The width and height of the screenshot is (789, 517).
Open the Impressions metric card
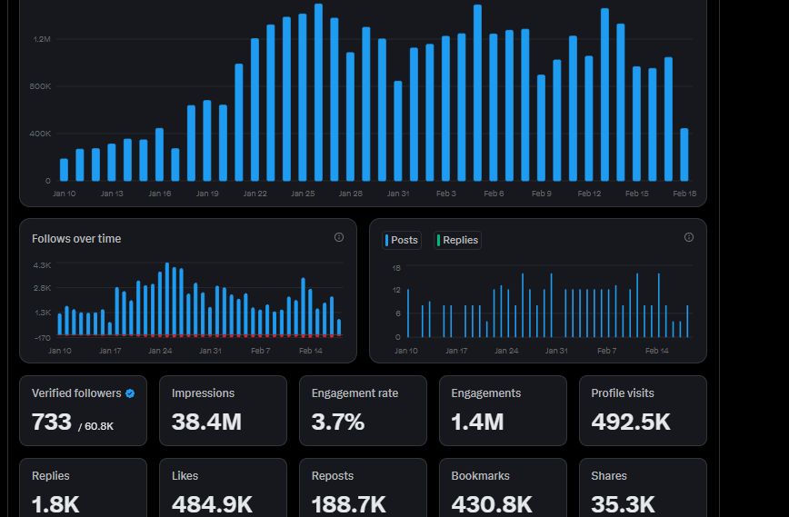(223, 411)
